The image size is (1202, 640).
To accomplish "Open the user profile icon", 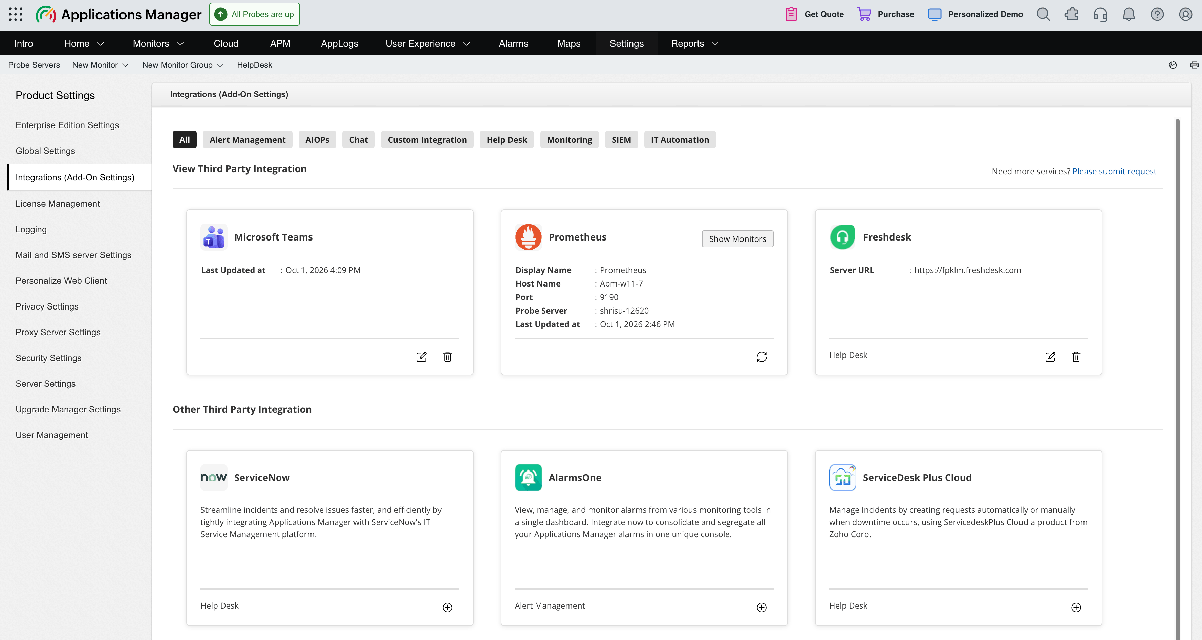I will [x=1186, y=14].
